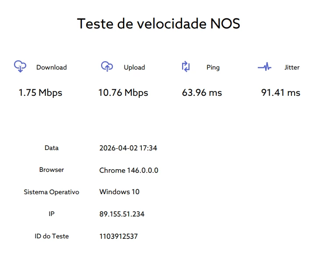Click the 1.75 Mbps download value
The width and height of the screenshot is (316, 265).
40,93
